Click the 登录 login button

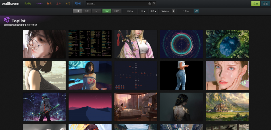point(265,4)
